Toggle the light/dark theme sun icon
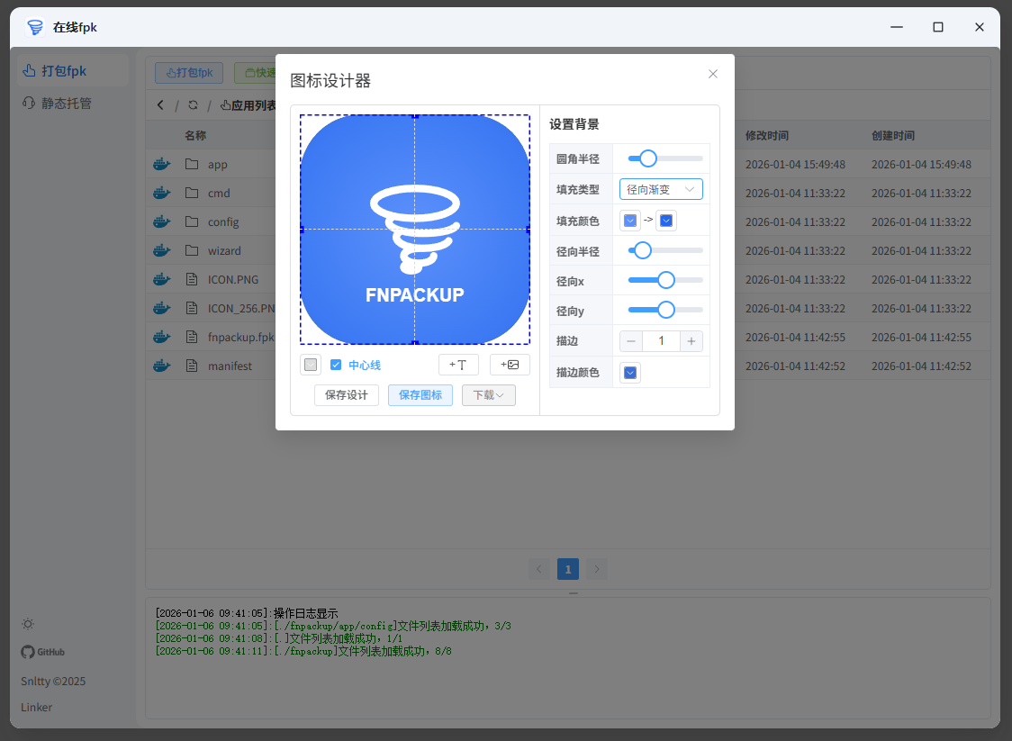The height and width of the screenshot is (741, 1012). 28,624
